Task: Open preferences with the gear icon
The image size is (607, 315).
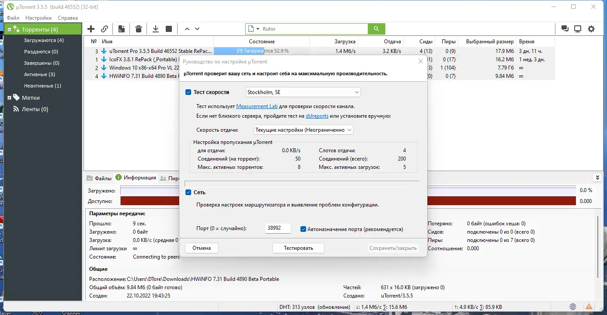Action: click(x=591, y=29)
